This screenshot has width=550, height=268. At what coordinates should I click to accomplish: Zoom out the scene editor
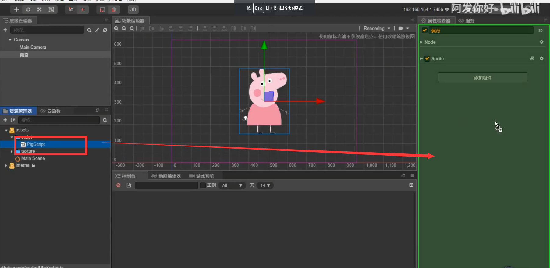click(x=124, y=28)
